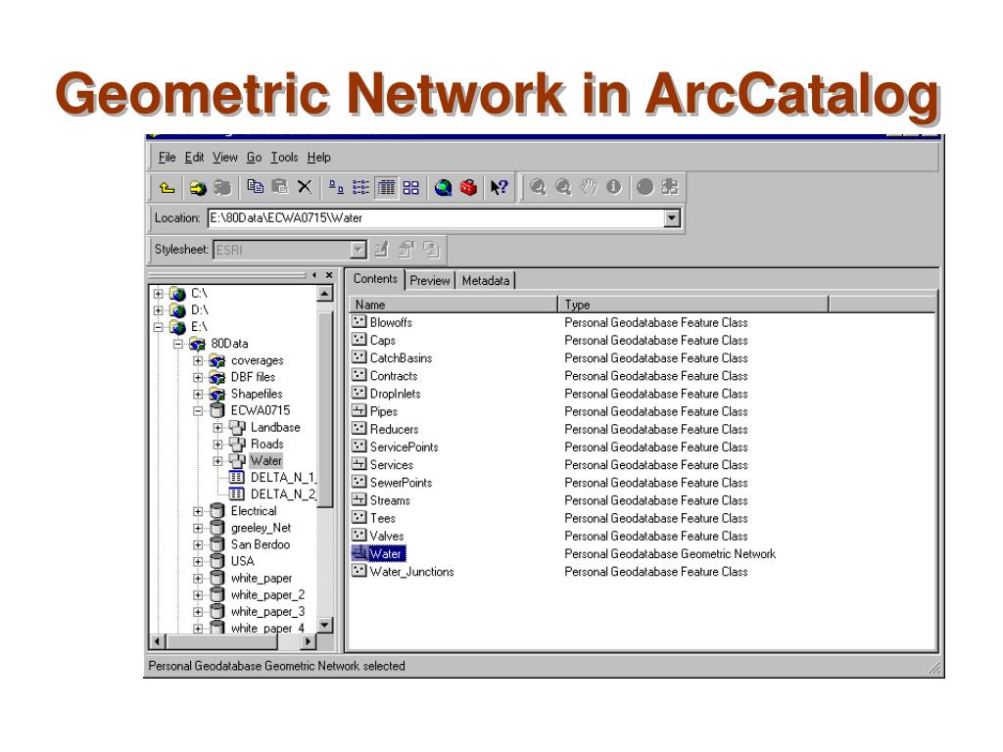Select the Electrical geodatabase in tree

click(x=254, y=511)
